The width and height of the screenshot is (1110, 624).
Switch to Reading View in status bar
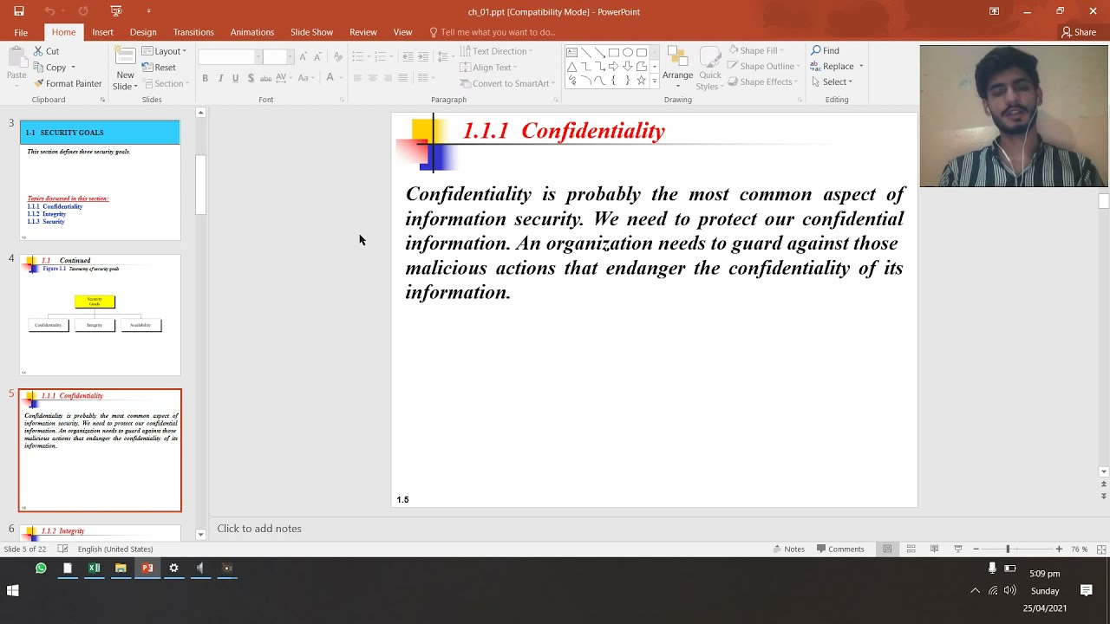(x=934, y=549)
